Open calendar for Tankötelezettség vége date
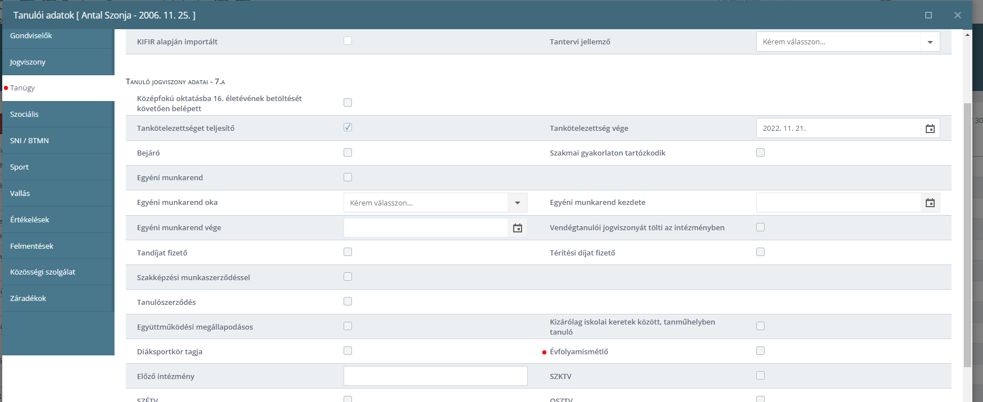Screen dimensions: 983x402 click(x=930, y=129)
